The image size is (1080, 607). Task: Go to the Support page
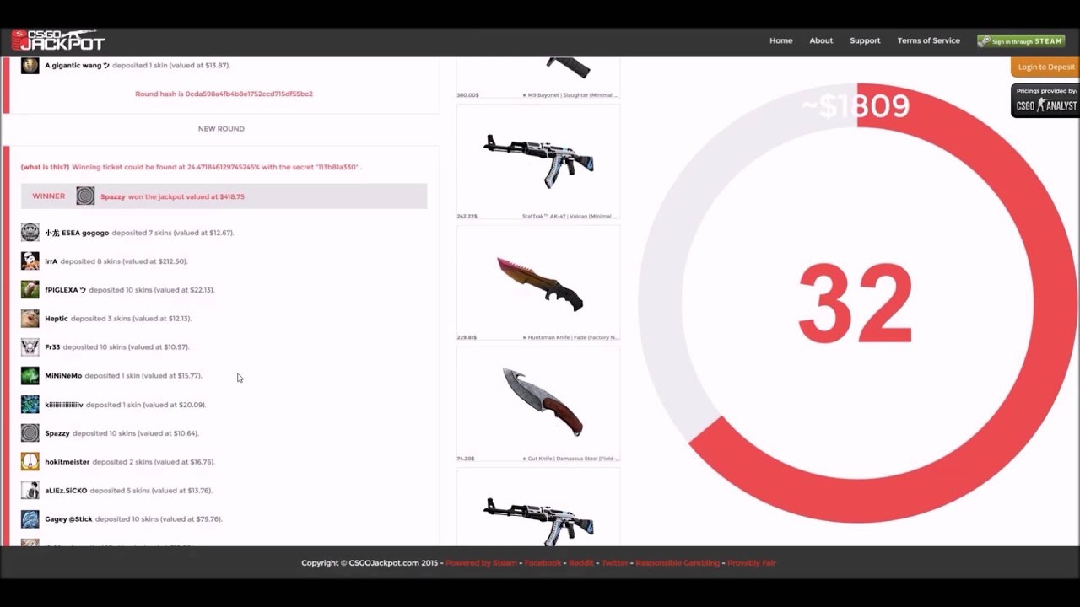pos(865,40)
